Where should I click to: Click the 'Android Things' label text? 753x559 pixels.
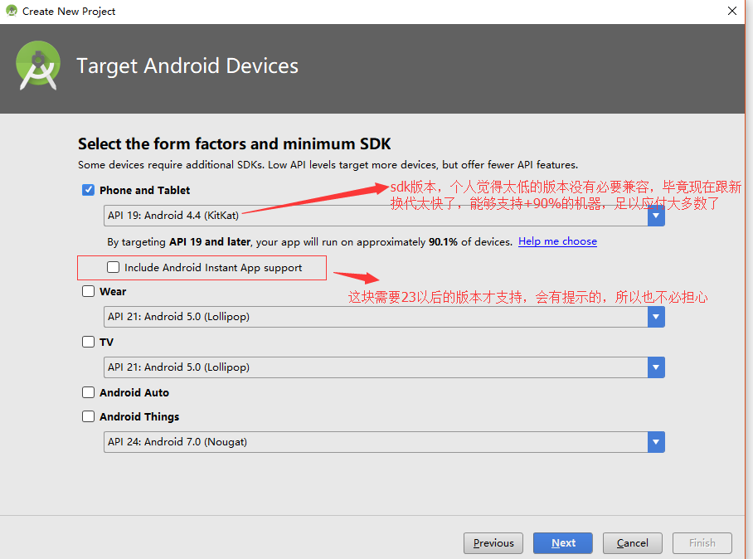coord(139,417)
